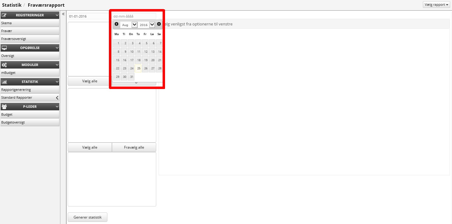Click the Opgørelse monitor icon
Screen dimensions: 452x224
tap(4, 48)
